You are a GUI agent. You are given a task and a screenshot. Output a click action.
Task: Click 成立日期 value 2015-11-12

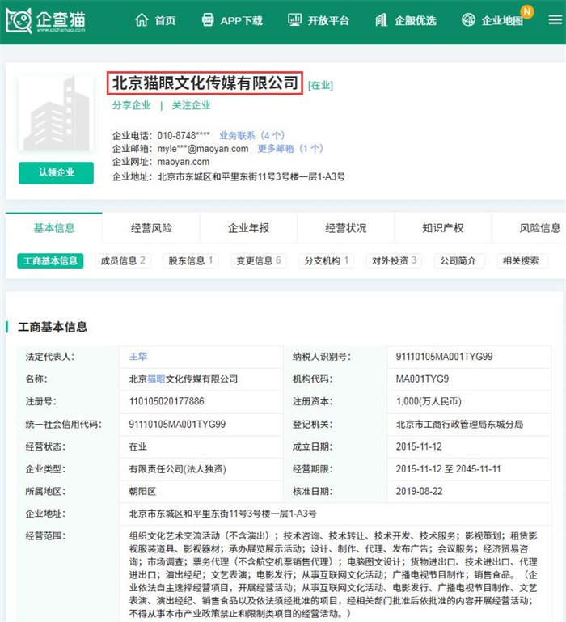pos(419,446)
